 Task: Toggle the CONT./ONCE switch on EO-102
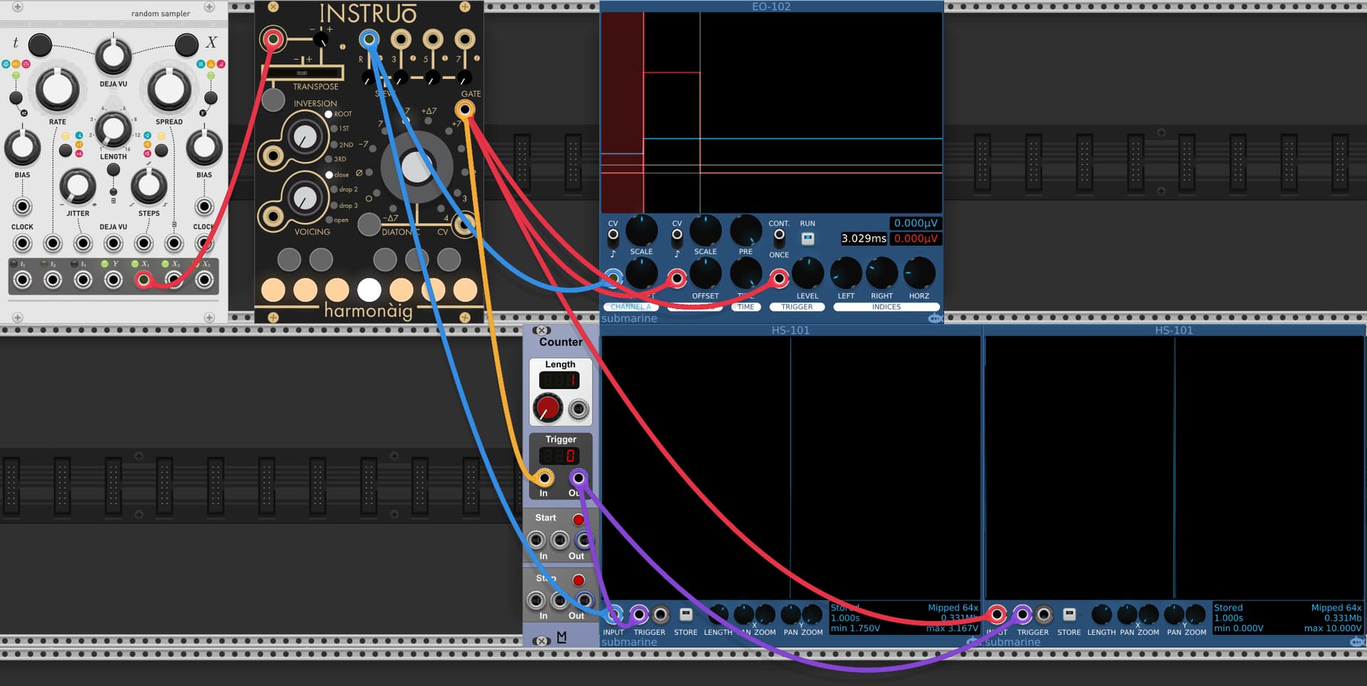(779, 234)
